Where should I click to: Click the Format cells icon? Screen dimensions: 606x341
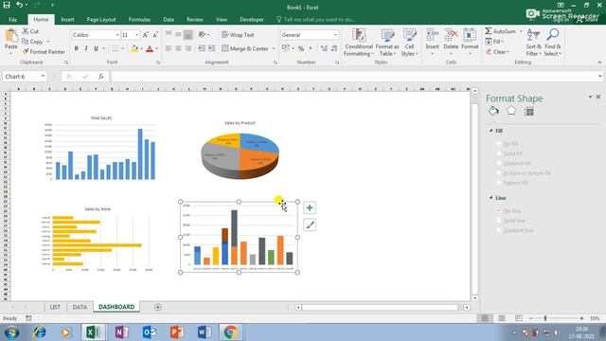470,35
